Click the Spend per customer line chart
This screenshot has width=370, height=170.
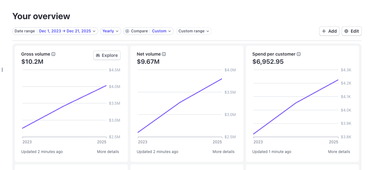(x=296, y=103)
